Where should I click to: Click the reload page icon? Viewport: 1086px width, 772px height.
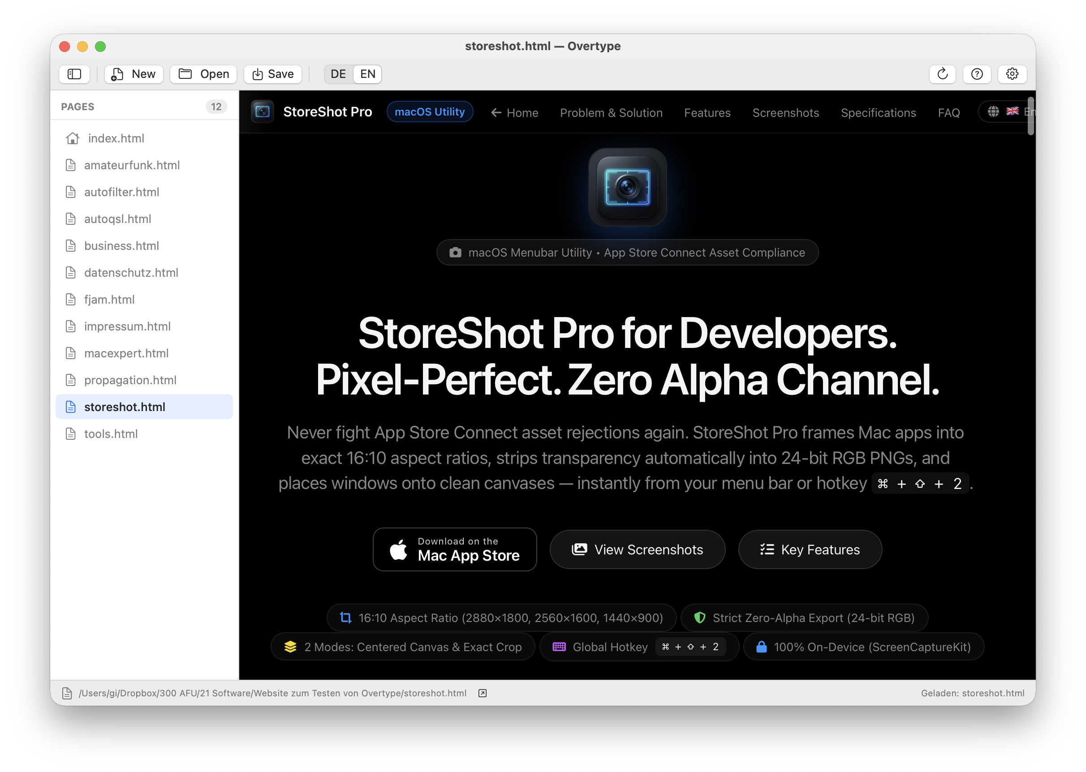tap(942, 74)
